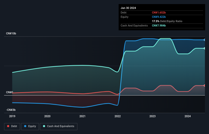Click the 2020 x-axis label
The height and width of the screenshot is (134, 209).
[x=47, y=116]
